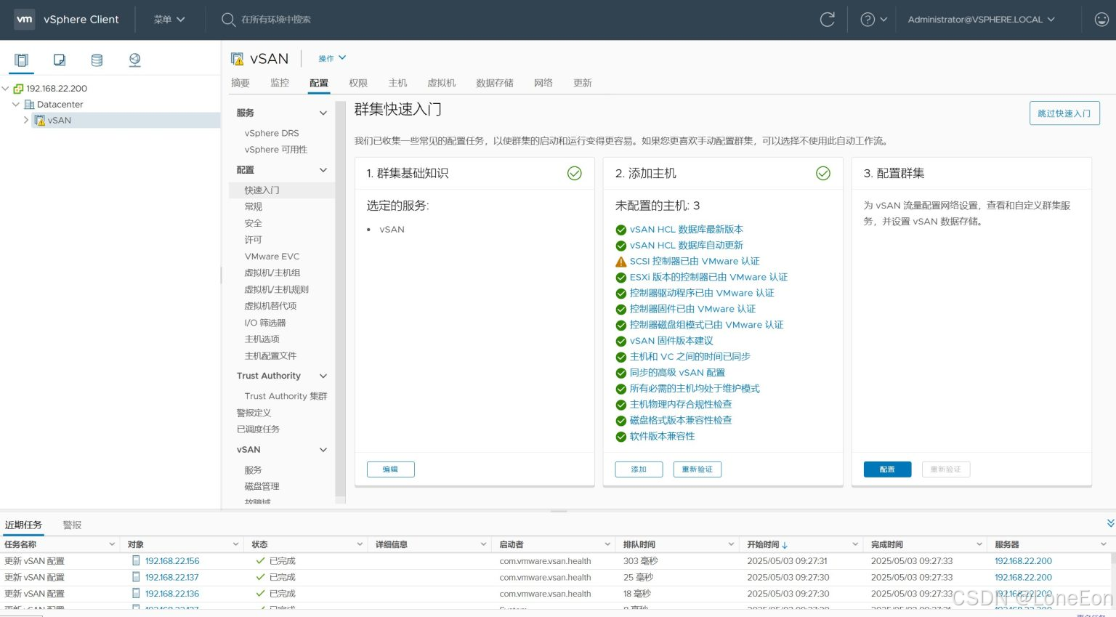Switch to the 主机 tab
The width and height of the screenshot is (1116, 617).
point(397,83)
